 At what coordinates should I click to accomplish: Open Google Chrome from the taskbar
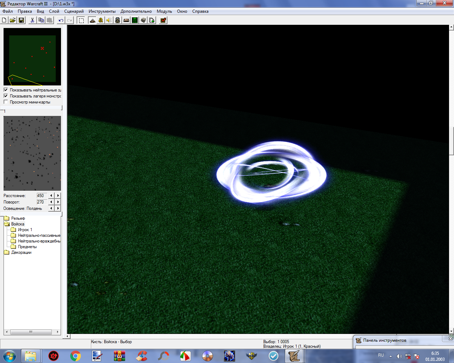click(x=75, y=356)
